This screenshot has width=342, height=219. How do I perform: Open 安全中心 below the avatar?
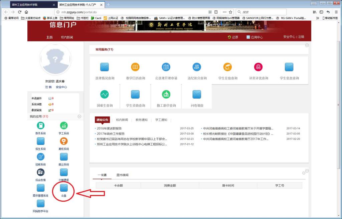(61, 87)
